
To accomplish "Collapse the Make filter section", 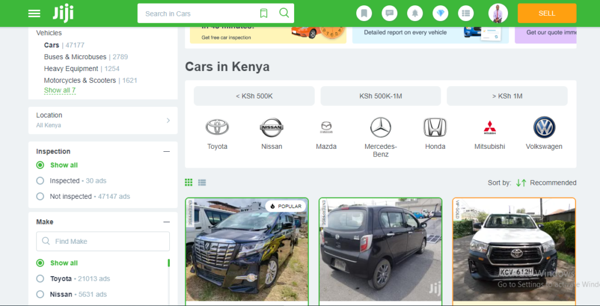I will (x=166, y=222).
